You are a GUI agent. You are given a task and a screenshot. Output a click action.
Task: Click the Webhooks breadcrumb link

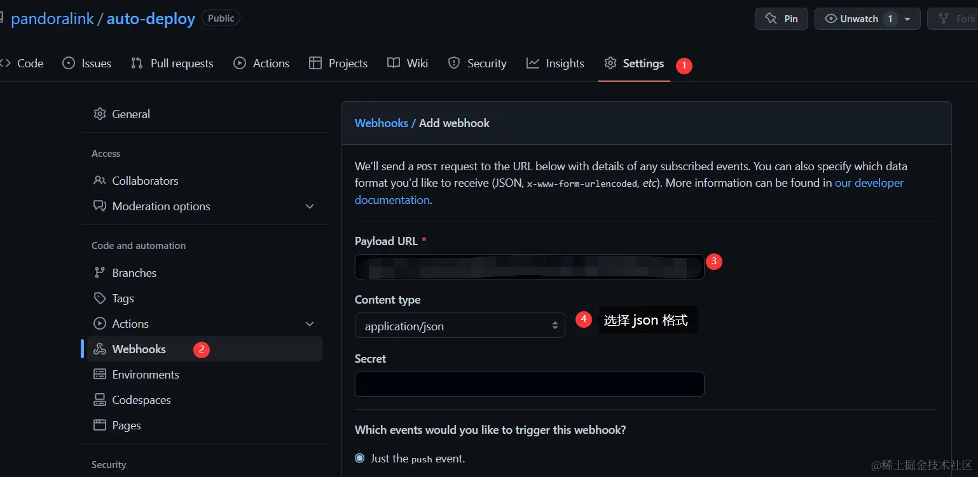click(382, 123)
